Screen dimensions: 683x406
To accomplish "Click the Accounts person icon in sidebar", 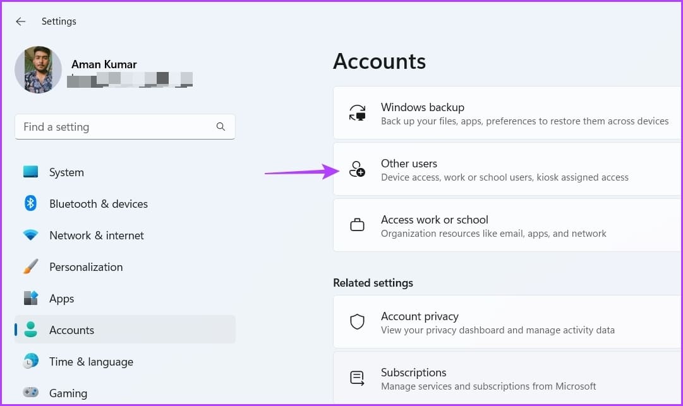I will pos(30,330).
